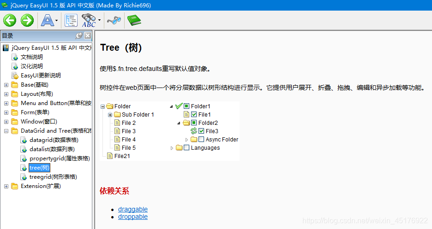
Task: Click the app icon in title bar
Action: point(5,5)
